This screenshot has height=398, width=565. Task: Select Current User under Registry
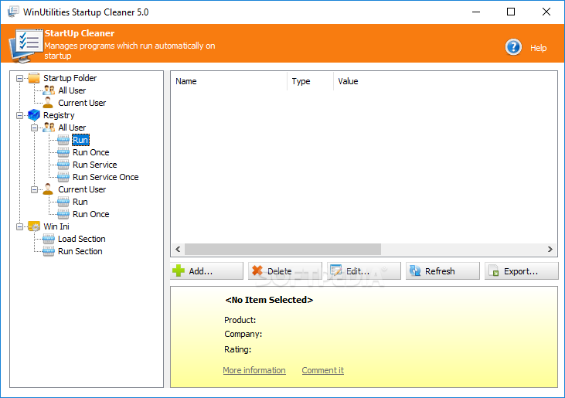(82, 189)
